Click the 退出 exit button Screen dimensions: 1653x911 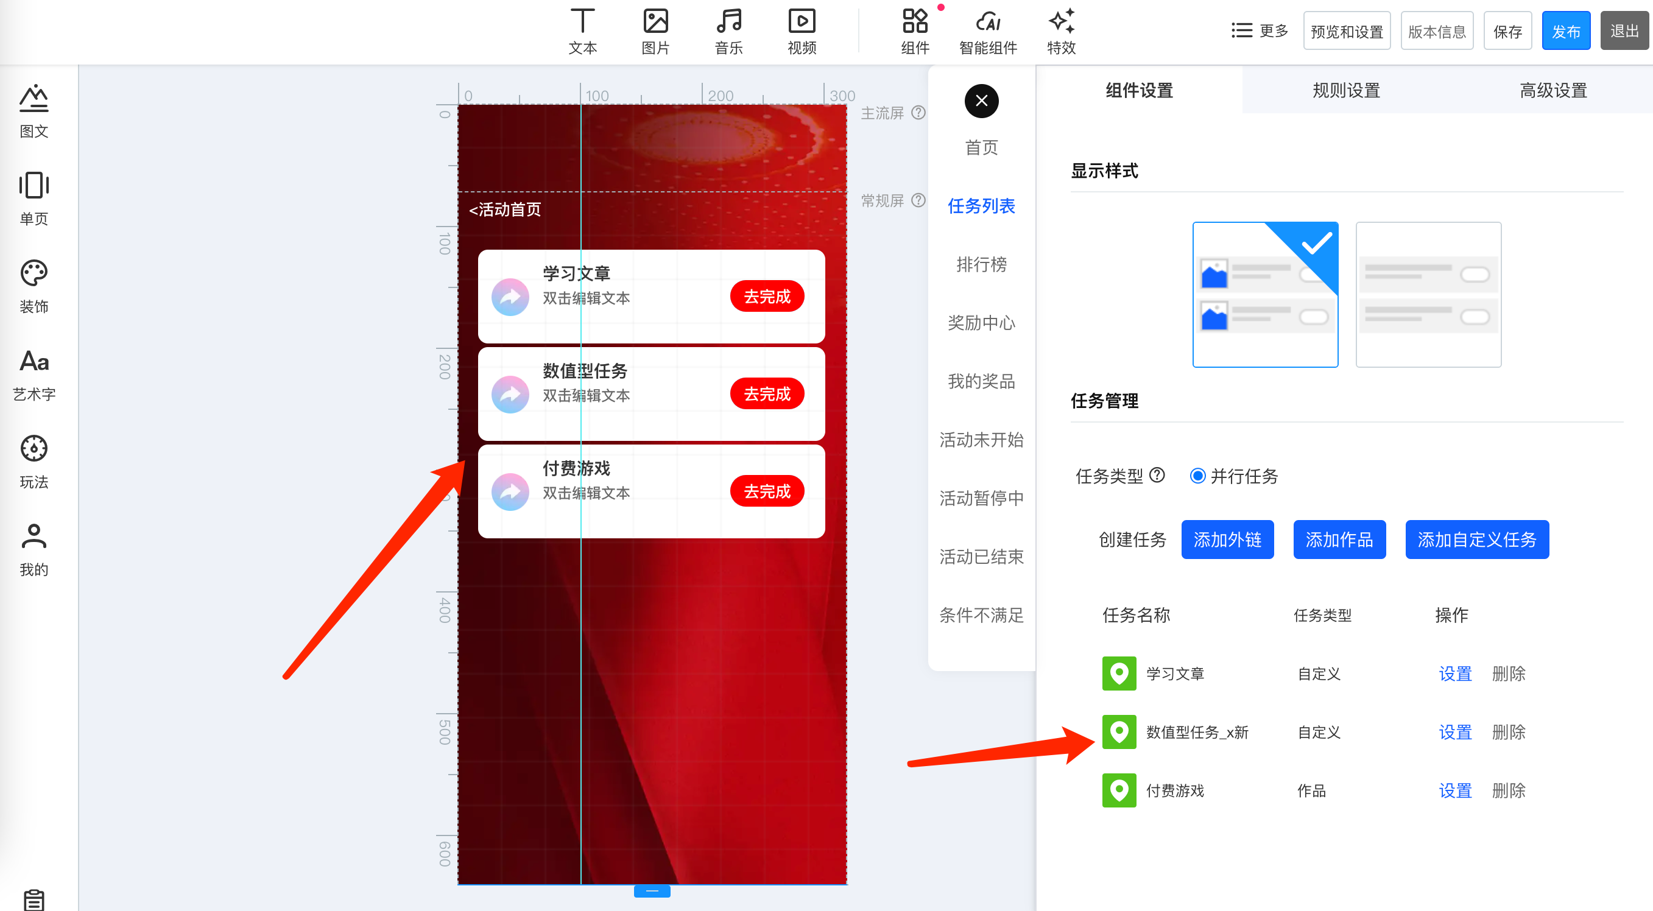click(x=1624, y=31)
